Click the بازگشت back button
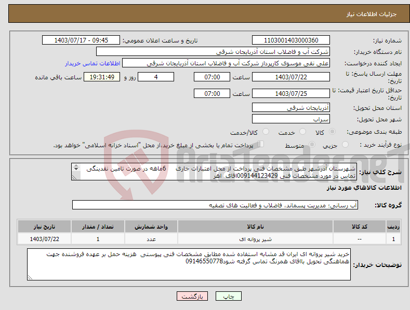The height and width of the screenshot is (310, 410). point(192,296)
